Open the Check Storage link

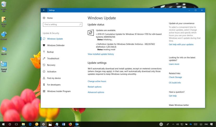(175, 77)
